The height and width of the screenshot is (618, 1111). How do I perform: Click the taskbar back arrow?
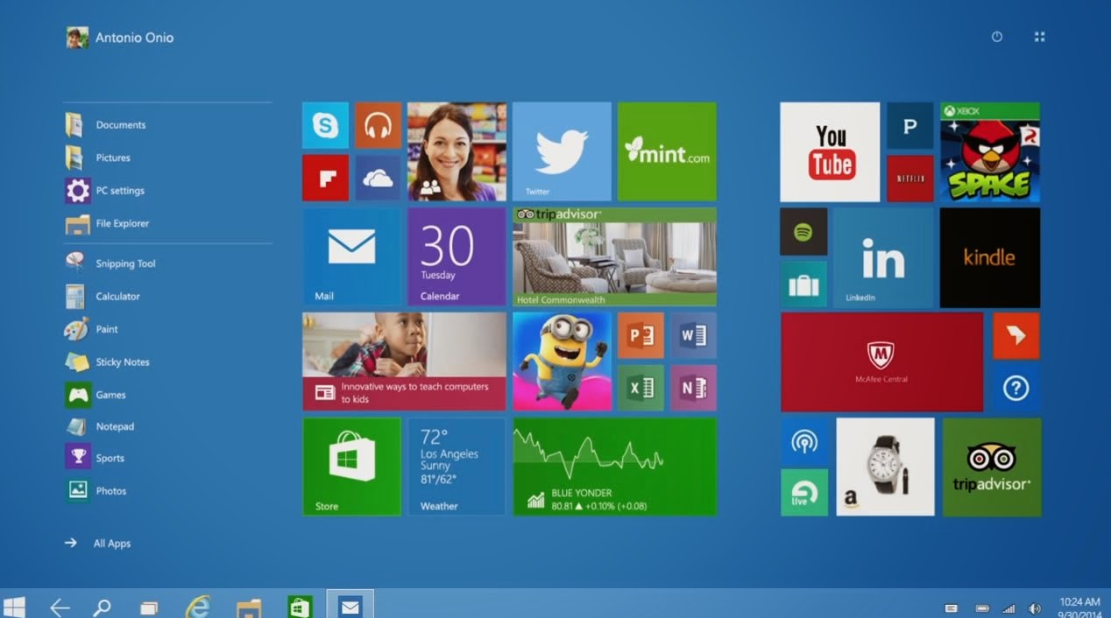pyautogui.click(x=60, y=607)
